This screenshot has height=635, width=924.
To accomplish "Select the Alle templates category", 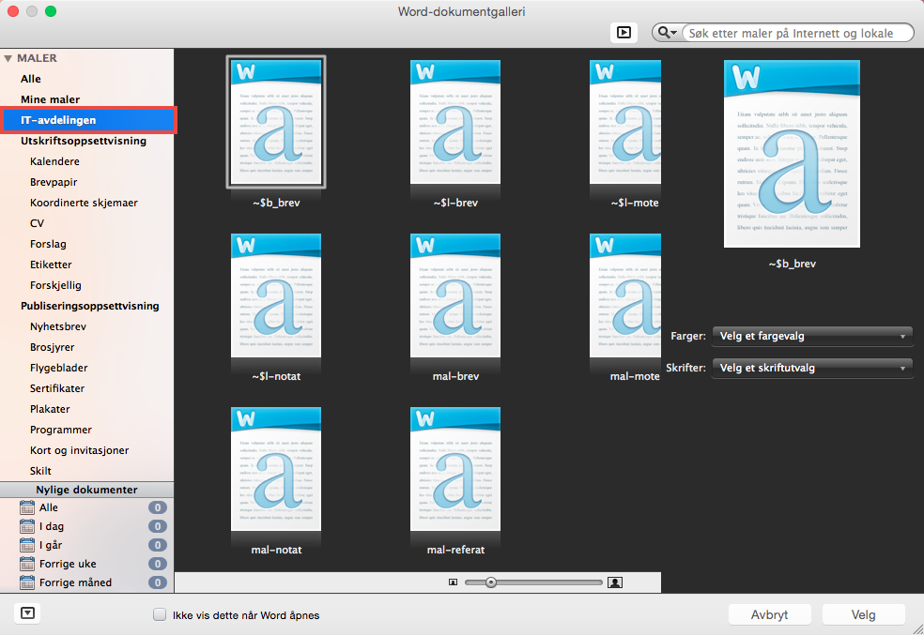I will point(31,79).
